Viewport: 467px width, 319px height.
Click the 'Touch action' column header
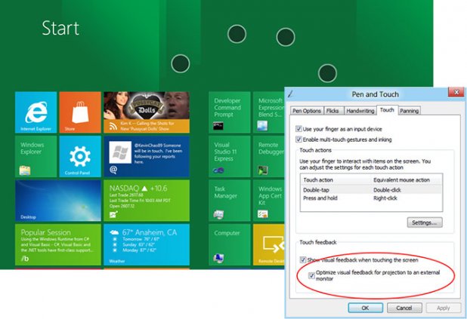point(318,180)
